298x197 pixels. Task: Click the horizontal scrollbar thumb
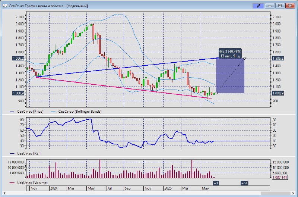[x=275, y=193]
